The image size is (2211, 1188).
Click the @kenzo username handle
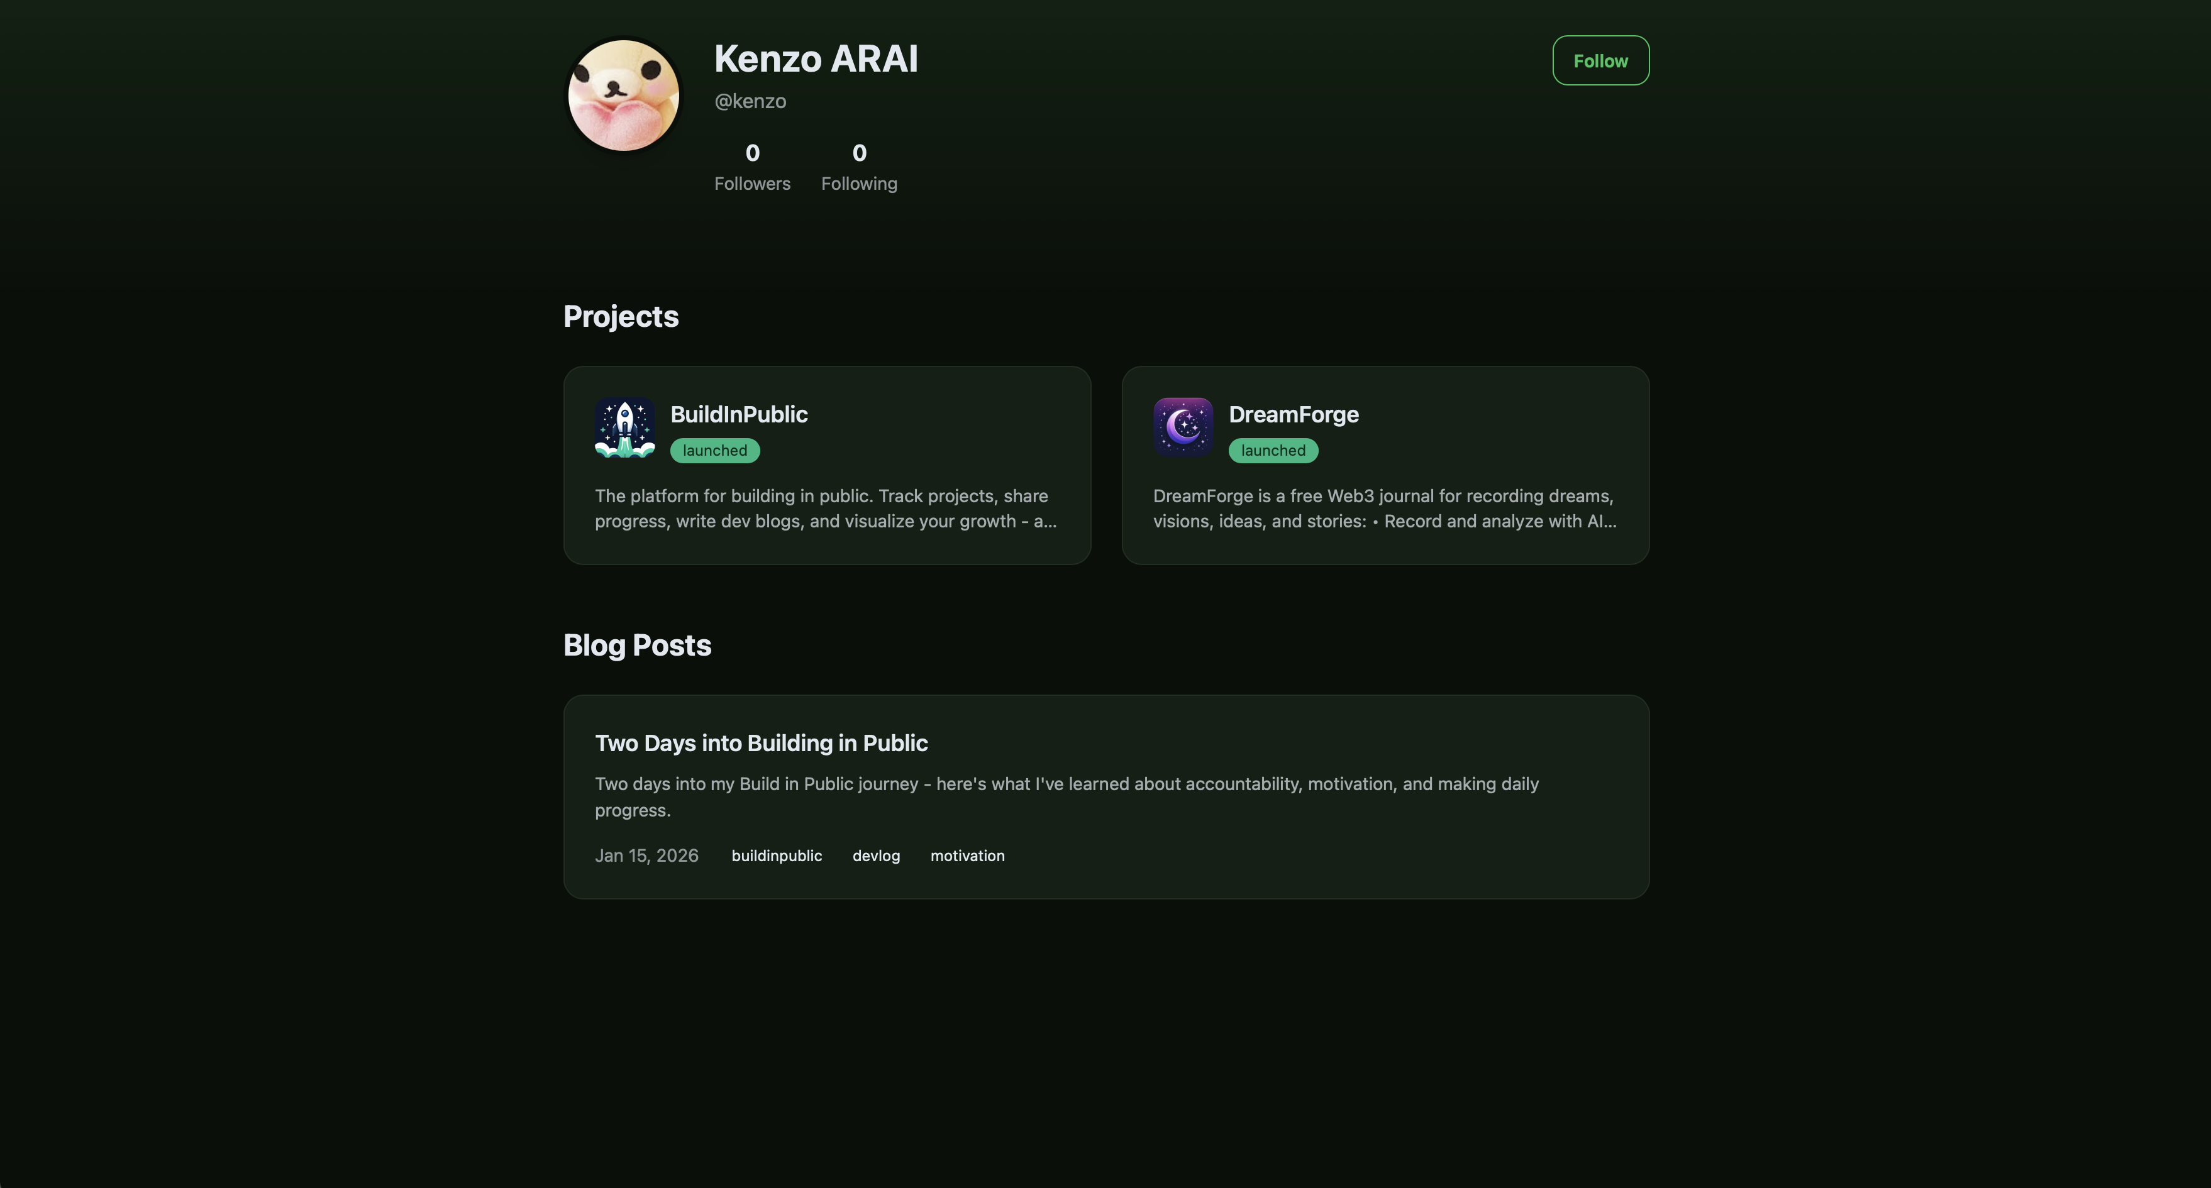(x=750, y=101)
